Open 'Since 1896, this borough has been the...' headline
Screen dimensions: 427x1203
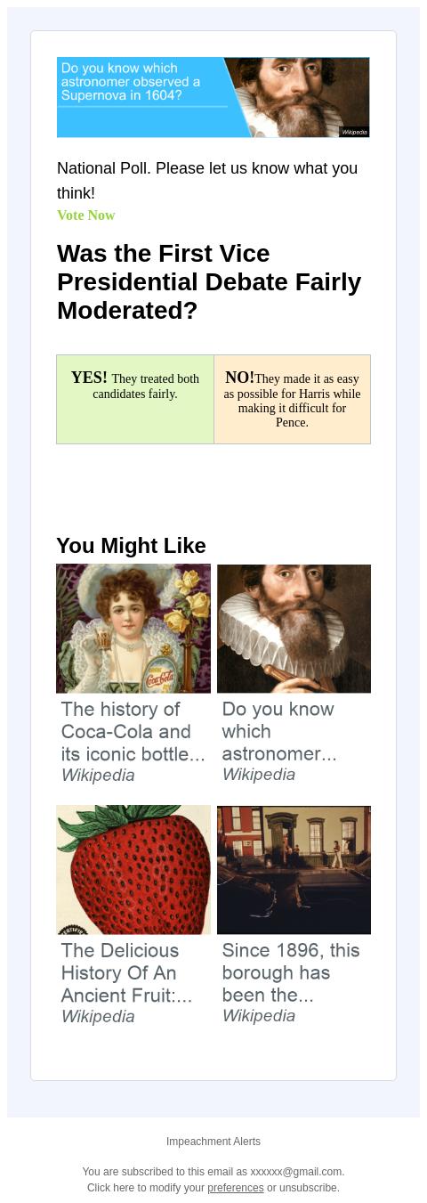click(291, 973)
